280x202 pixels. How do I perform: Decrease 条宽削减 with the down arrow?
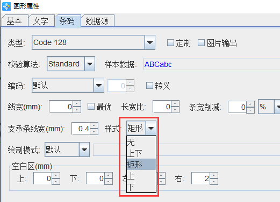250,110
